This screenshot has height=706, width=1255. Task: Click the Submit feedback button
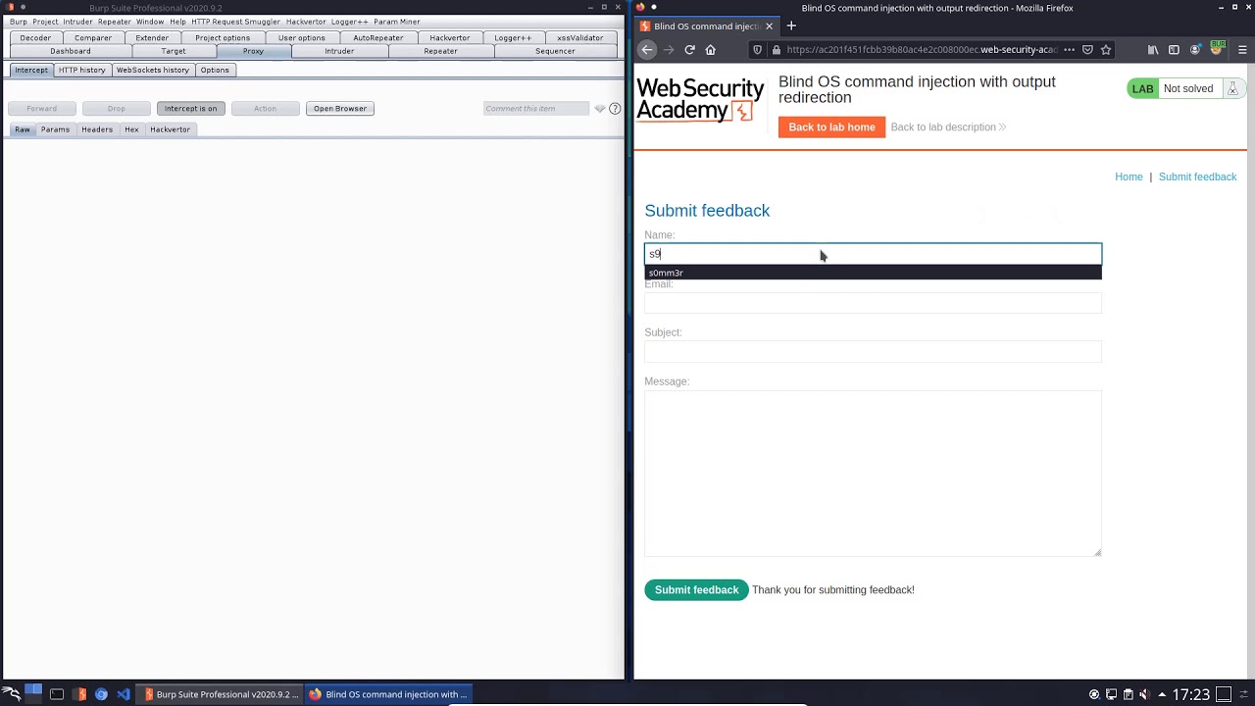pos(696,590)
